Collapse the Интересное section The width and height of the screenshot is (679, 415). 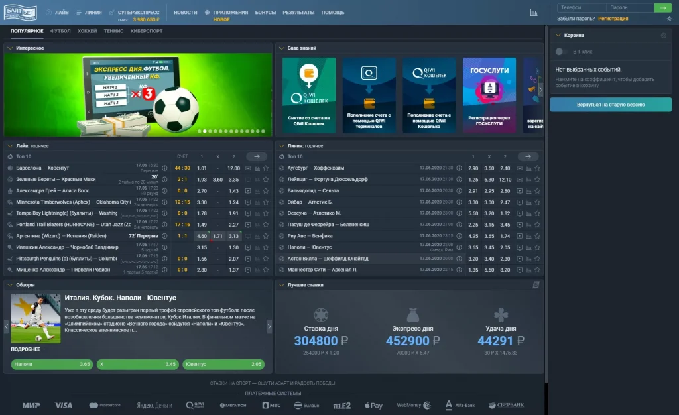click(x=9, y=48)
